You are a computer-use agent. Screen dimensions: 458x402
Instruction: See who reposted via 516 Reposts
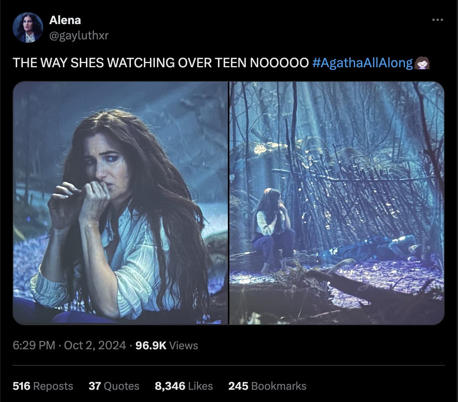pos(21,386)
